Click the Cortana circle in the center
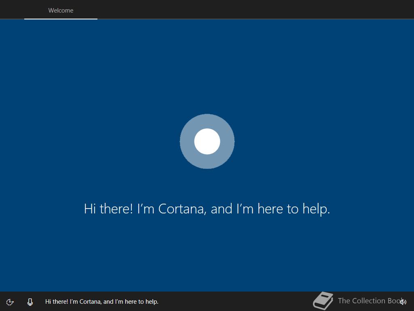 click(x=207, y=141)
